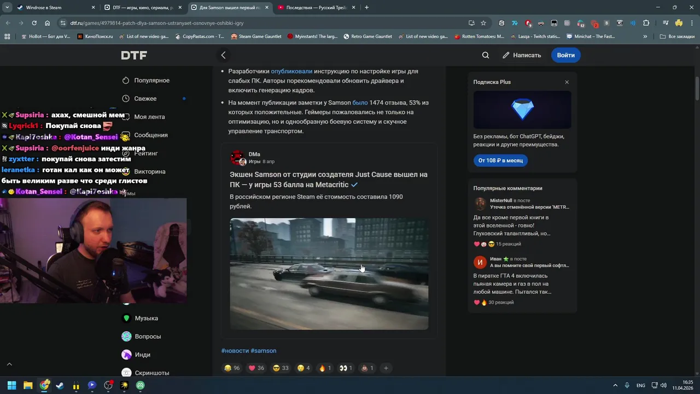Open the Chrome three-dot menu

[x=691, y=23]
